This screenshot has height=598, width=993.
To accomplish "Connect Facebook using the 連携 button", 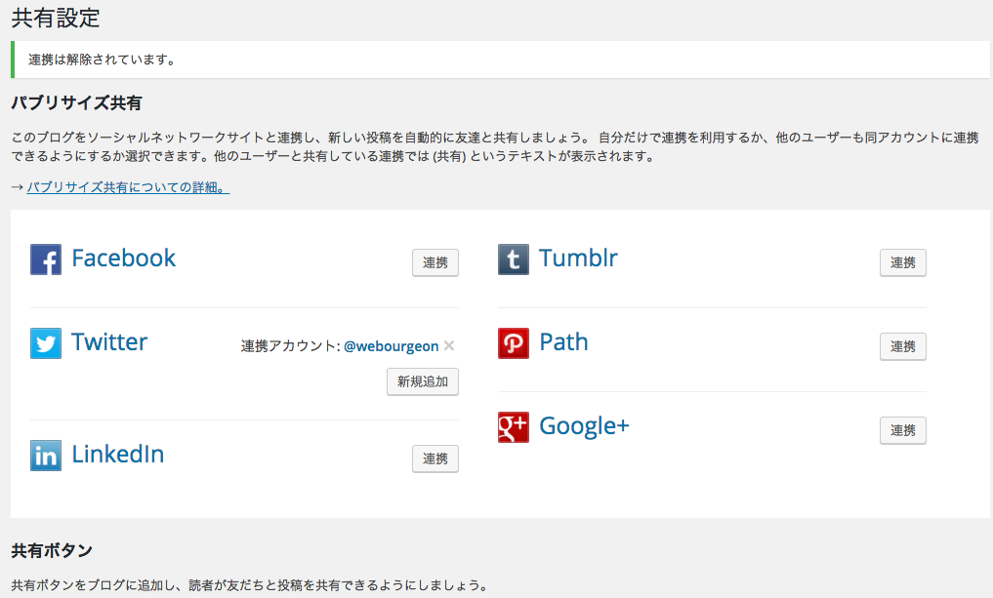I will click(435, 262).
